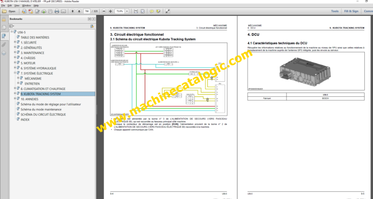The width and height of the screenshot is (373, 199).
Task: Expand the 3. MAINTENANCE bookmark
Action: pyautogui.click(x=15, y=52)
